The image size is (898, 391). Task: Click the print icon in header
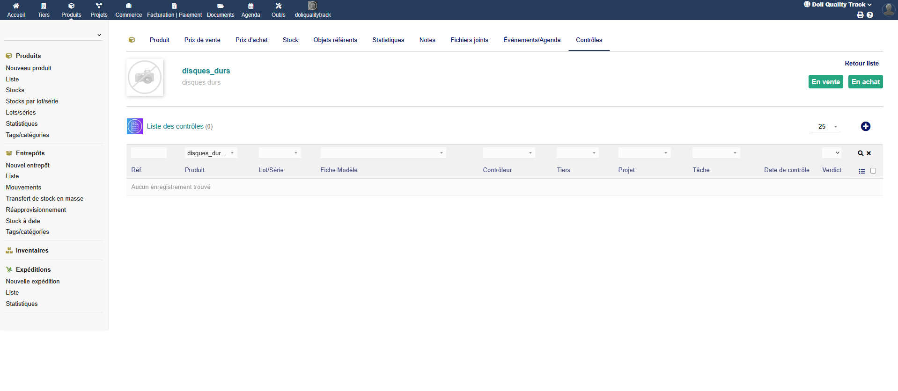pyautogui.click(x=860, y=15)
